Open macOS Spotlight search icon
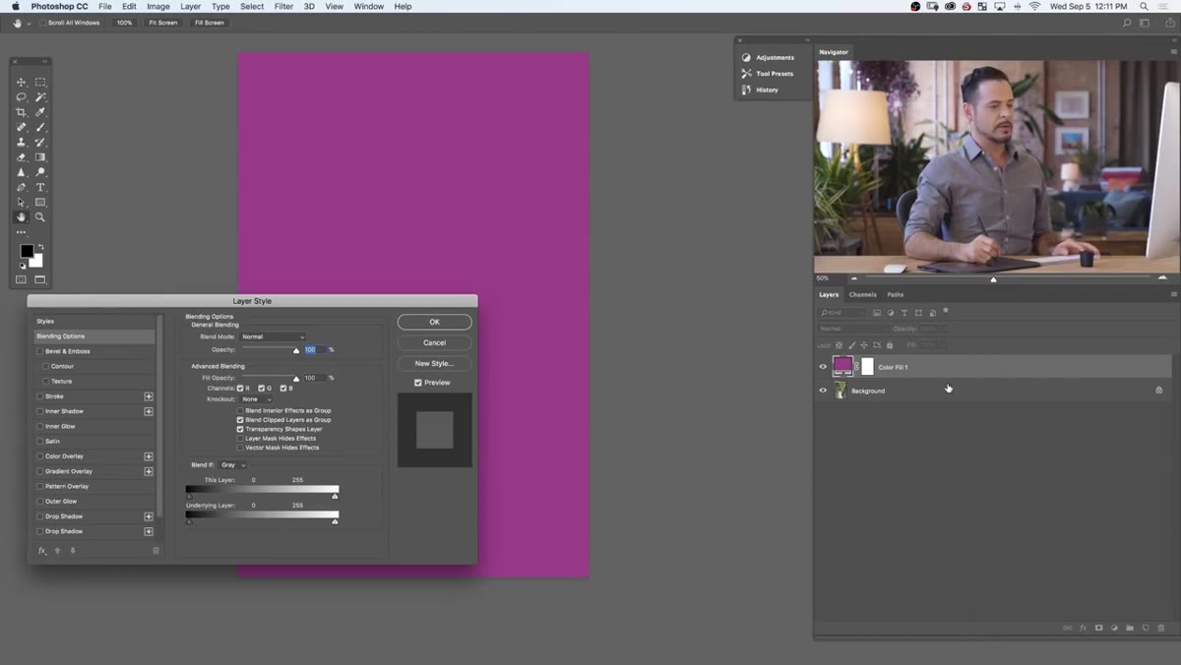Image resolution: width=1181 pixels, height=665 pixels. pos(1144,6)
